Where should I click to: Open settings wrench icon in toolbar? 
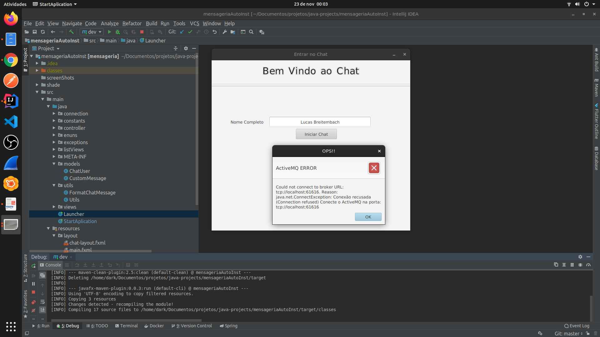point(224,32)
